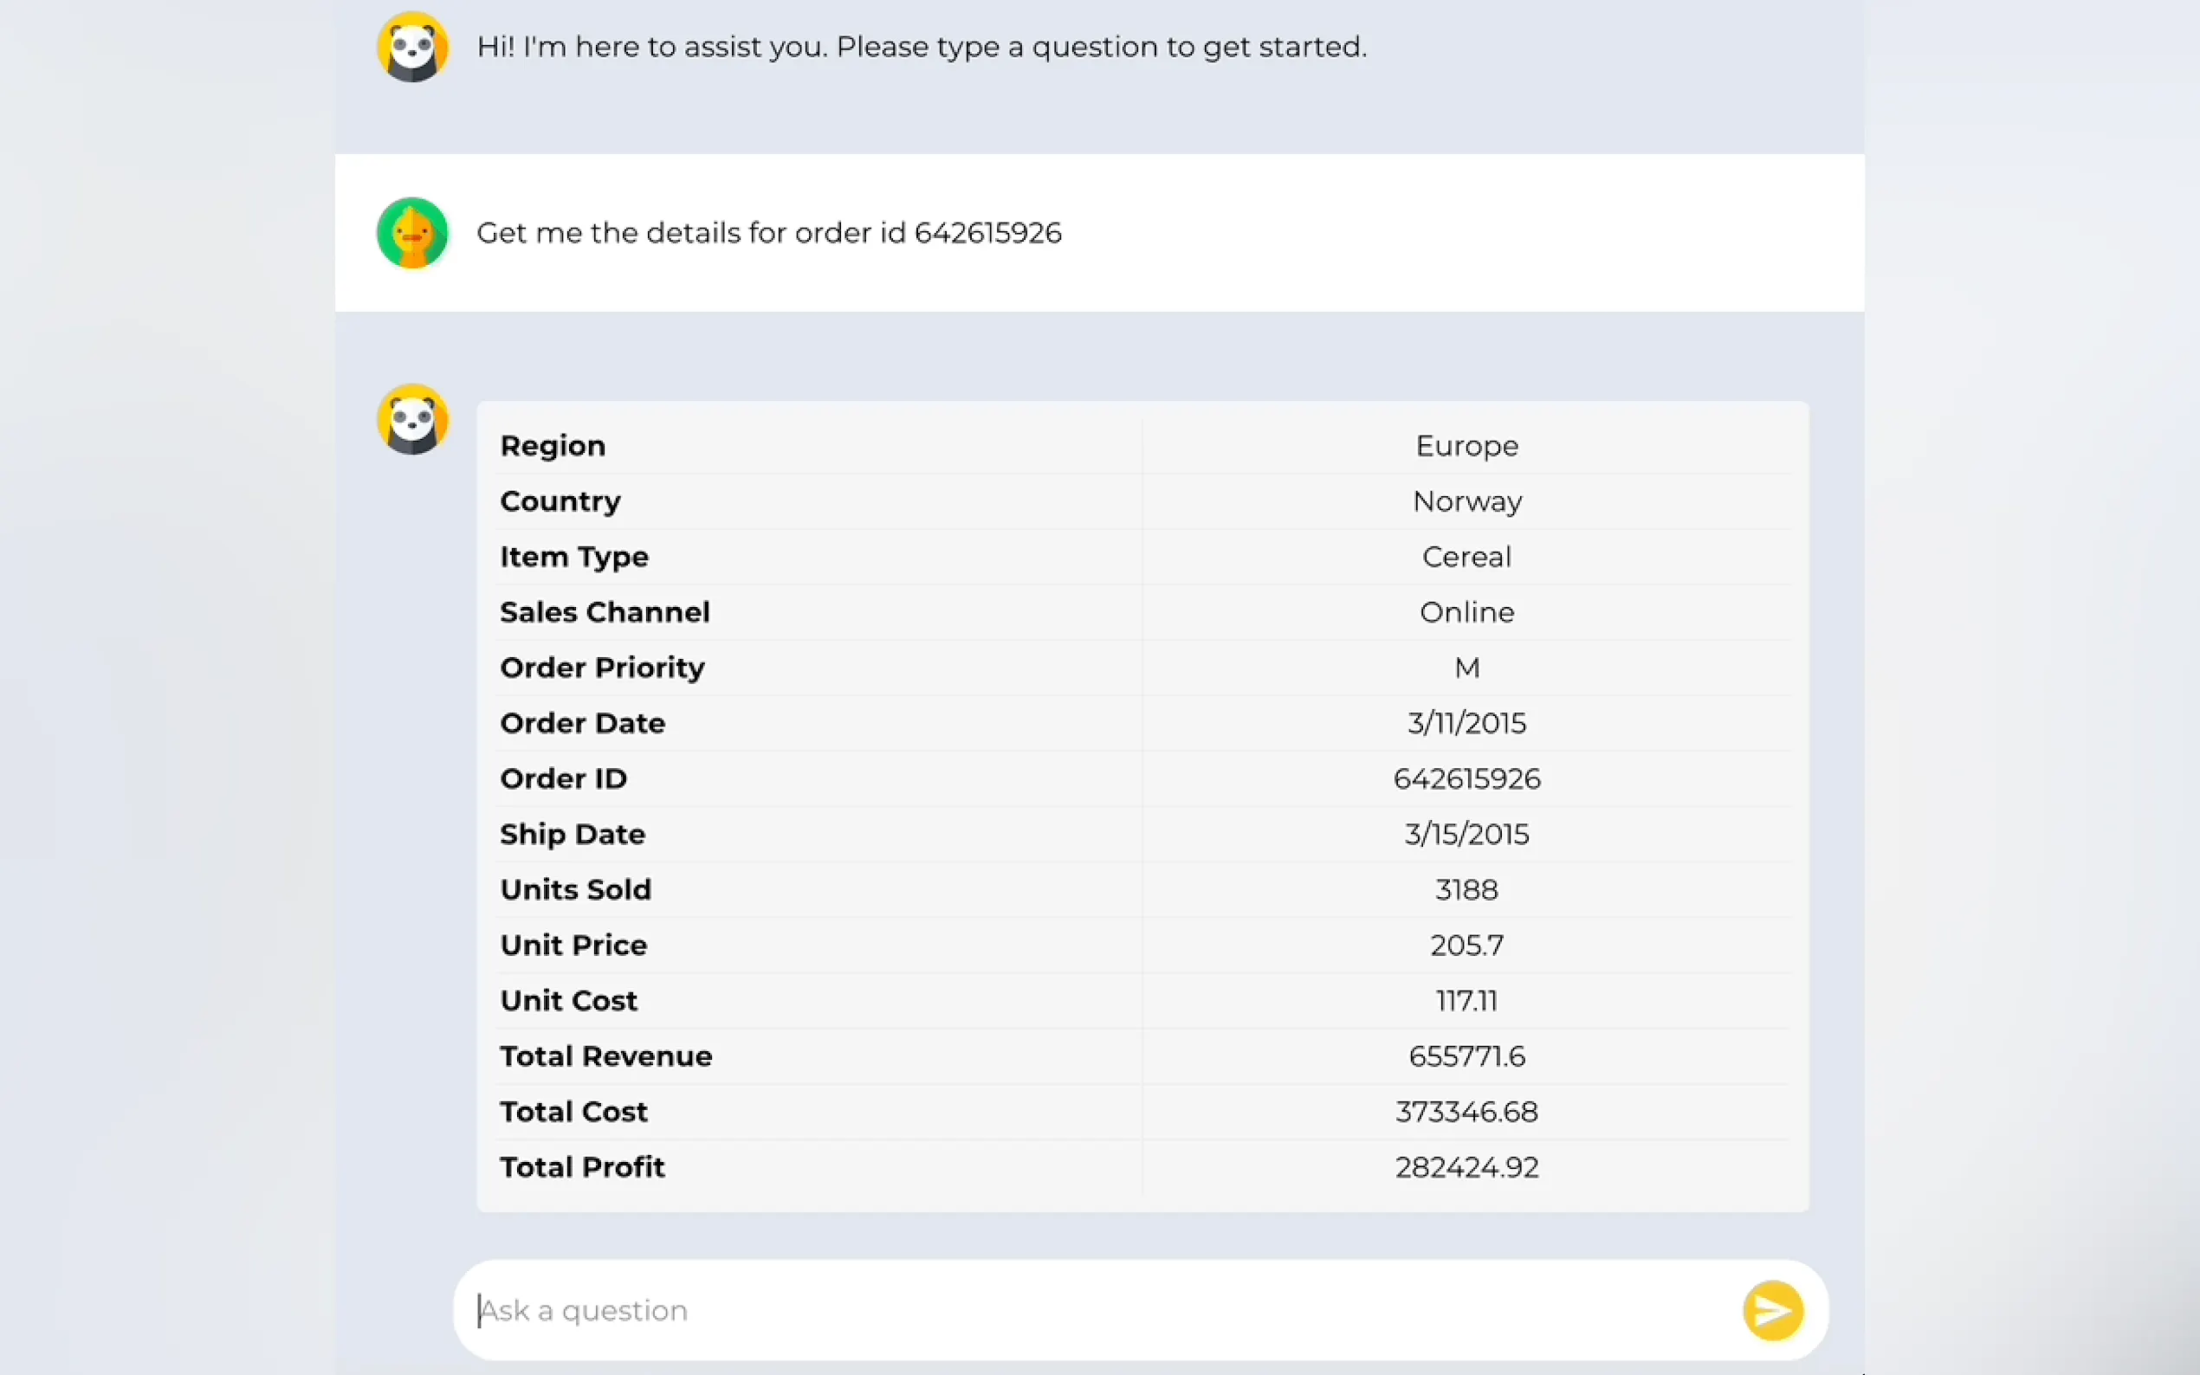Screen dimensions: 2200x1375
Task: Select the Total Profit value 282424.92
Action: coord(1466,1166)
